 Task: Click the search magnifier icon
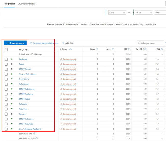(139, 43)
